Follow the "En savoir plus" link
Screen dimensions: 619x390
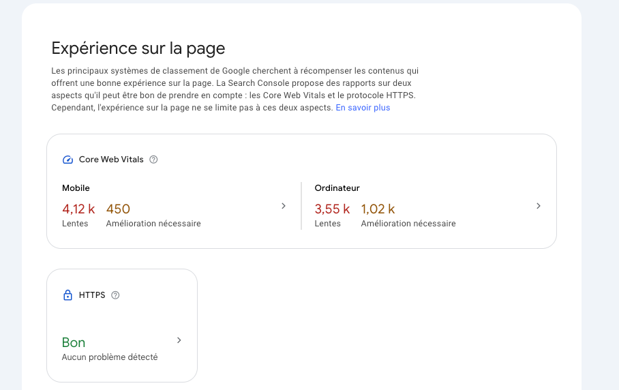pyautogui.click(x=363, y=108)
